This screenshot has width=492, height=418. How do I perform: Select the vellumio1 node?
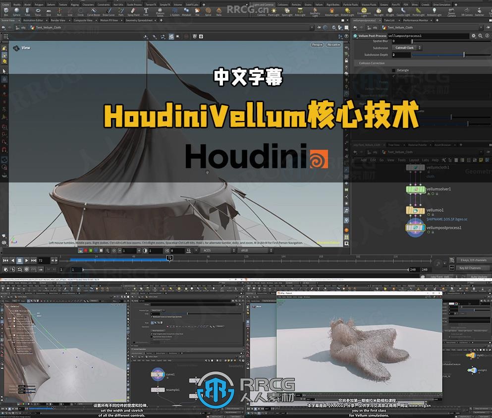coord(415,210)
